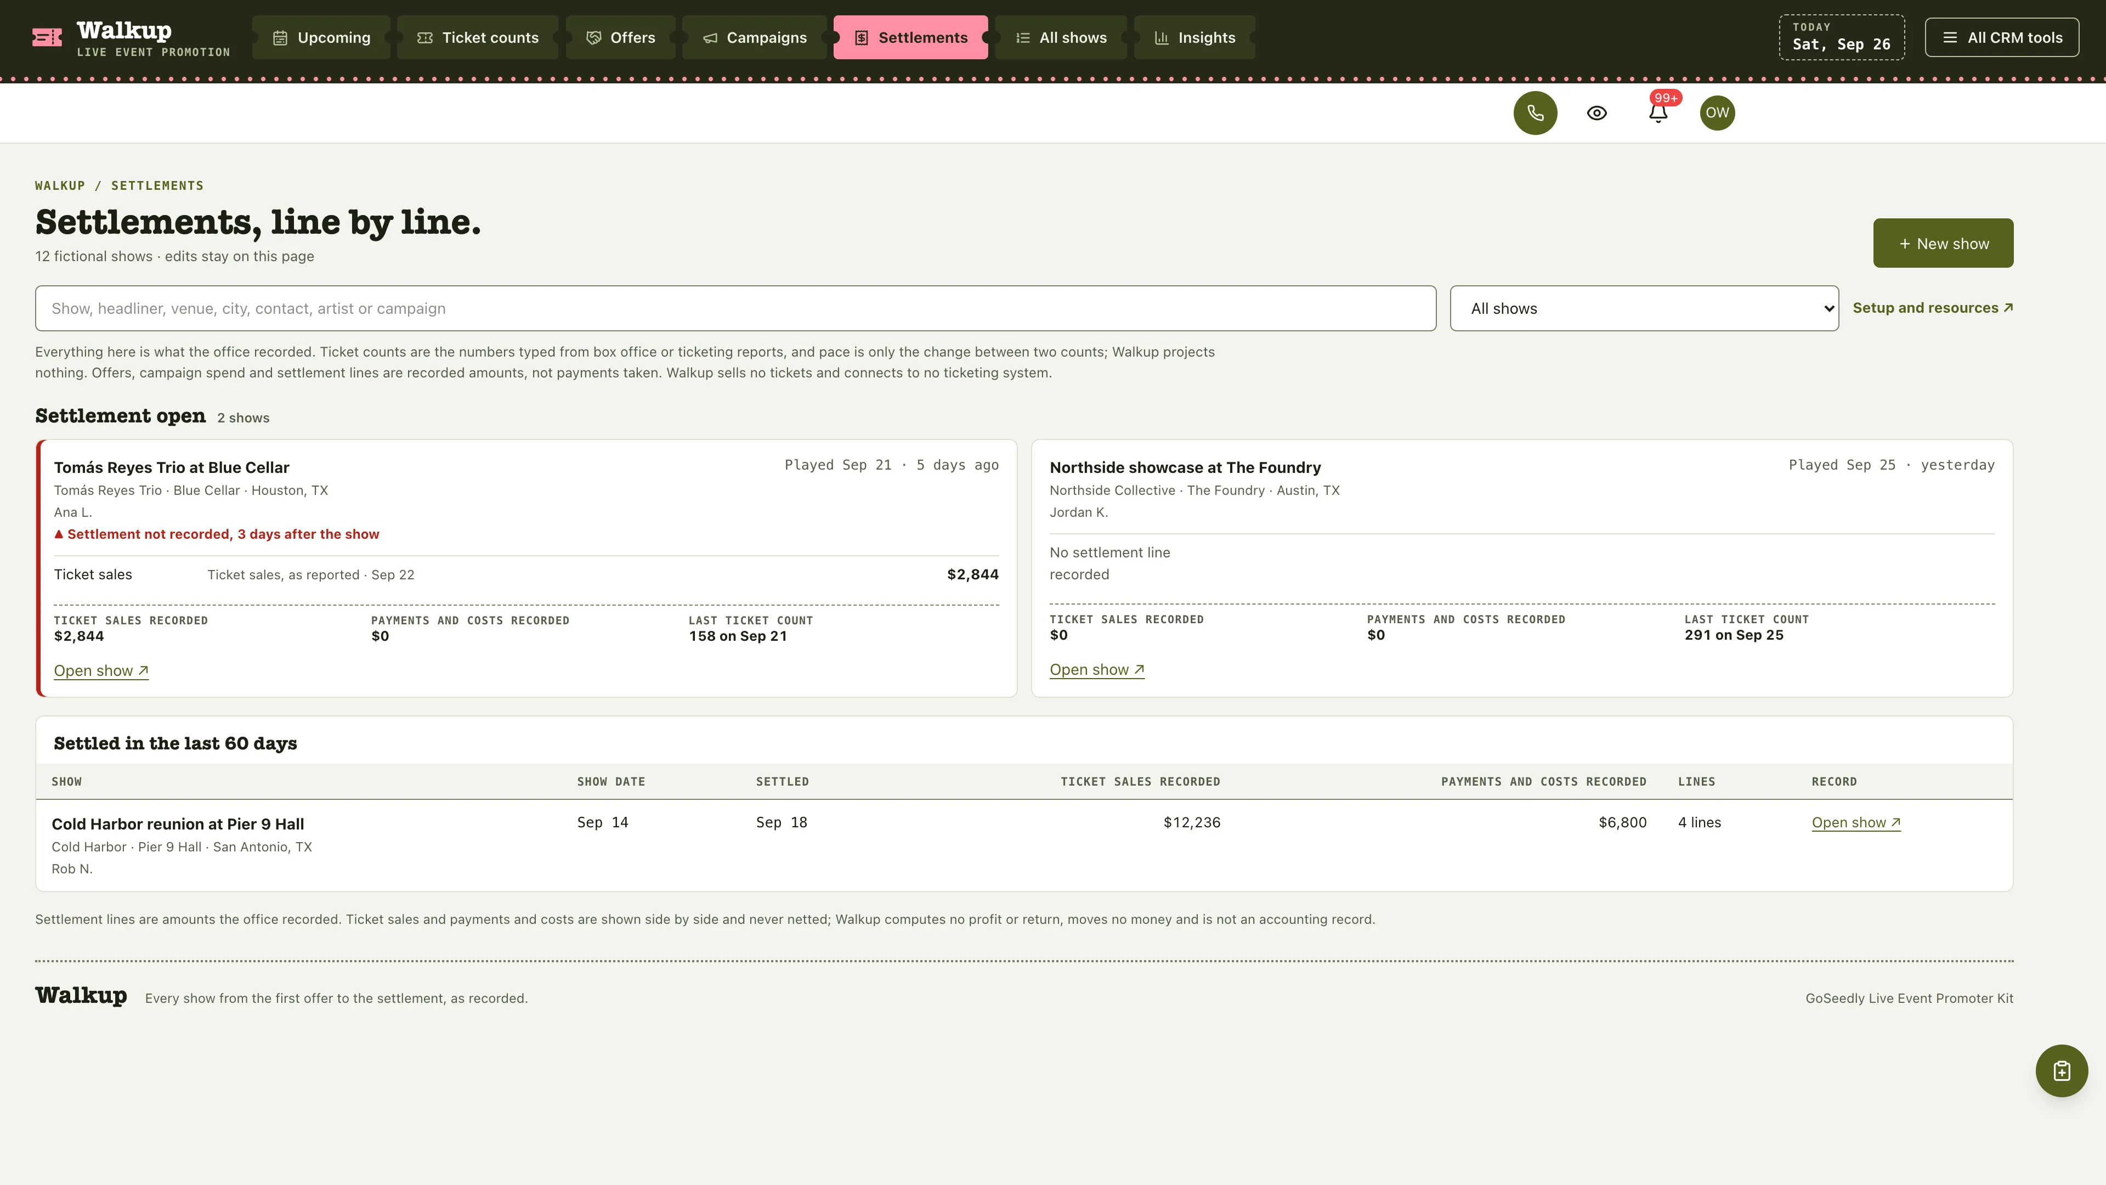
Task: Click the $12,236 ticket sales cell
Action: (1191, 823)
